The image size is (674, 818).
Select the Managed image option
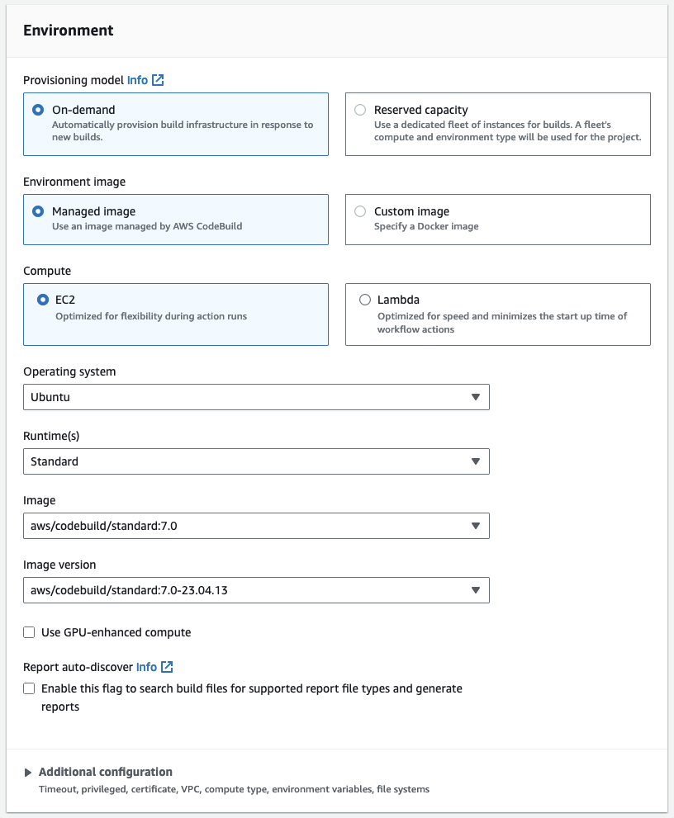tap(38, 211)
